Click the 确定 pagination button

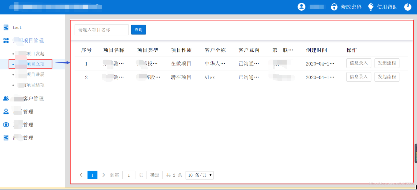pyautogui.click(x=154, y=175)
